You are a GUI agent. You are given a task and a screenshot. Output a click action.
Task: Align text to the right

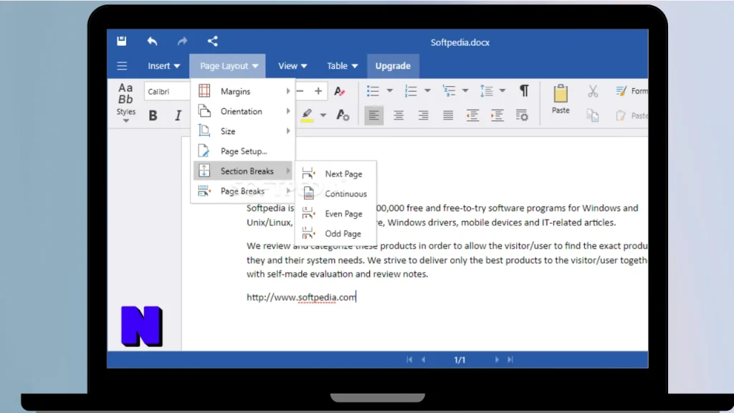[423, 115]
